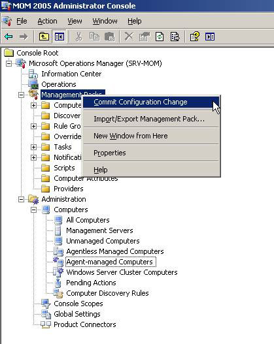Click the Information Center icon
274x344 pixels.
coord(33,74)
